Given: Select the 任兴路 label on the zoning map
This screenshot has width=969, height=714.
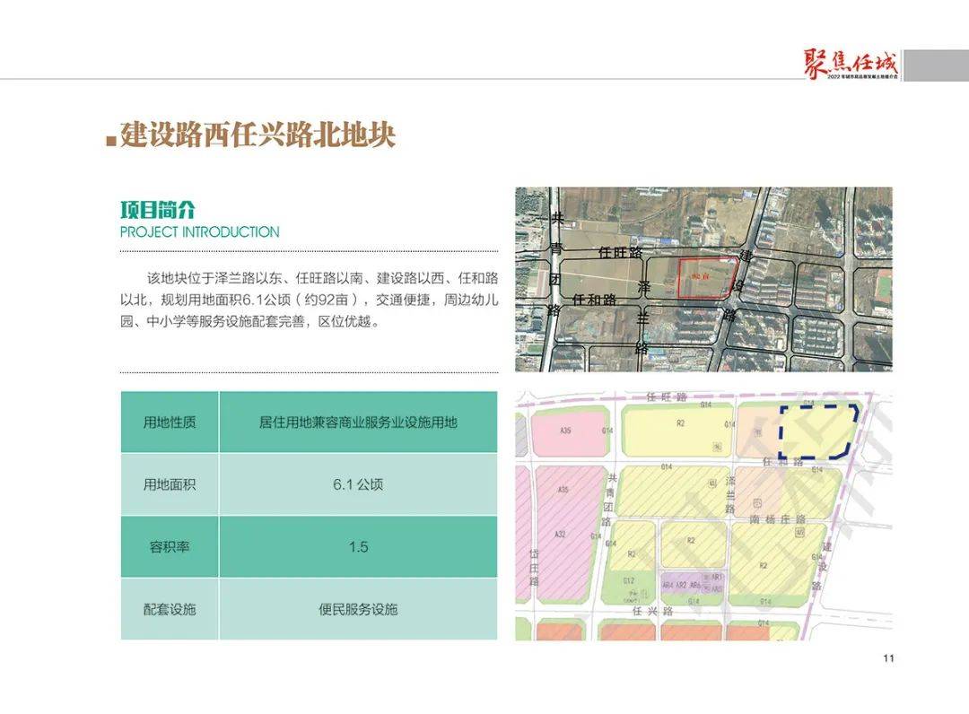Looking at the screenshot, I should 652,611.
